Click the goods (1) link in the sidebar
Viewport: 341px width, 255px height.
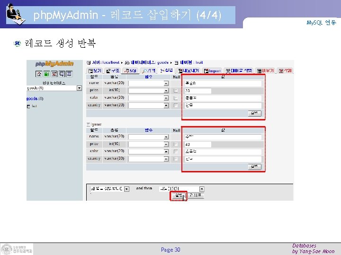pos(35,99)
